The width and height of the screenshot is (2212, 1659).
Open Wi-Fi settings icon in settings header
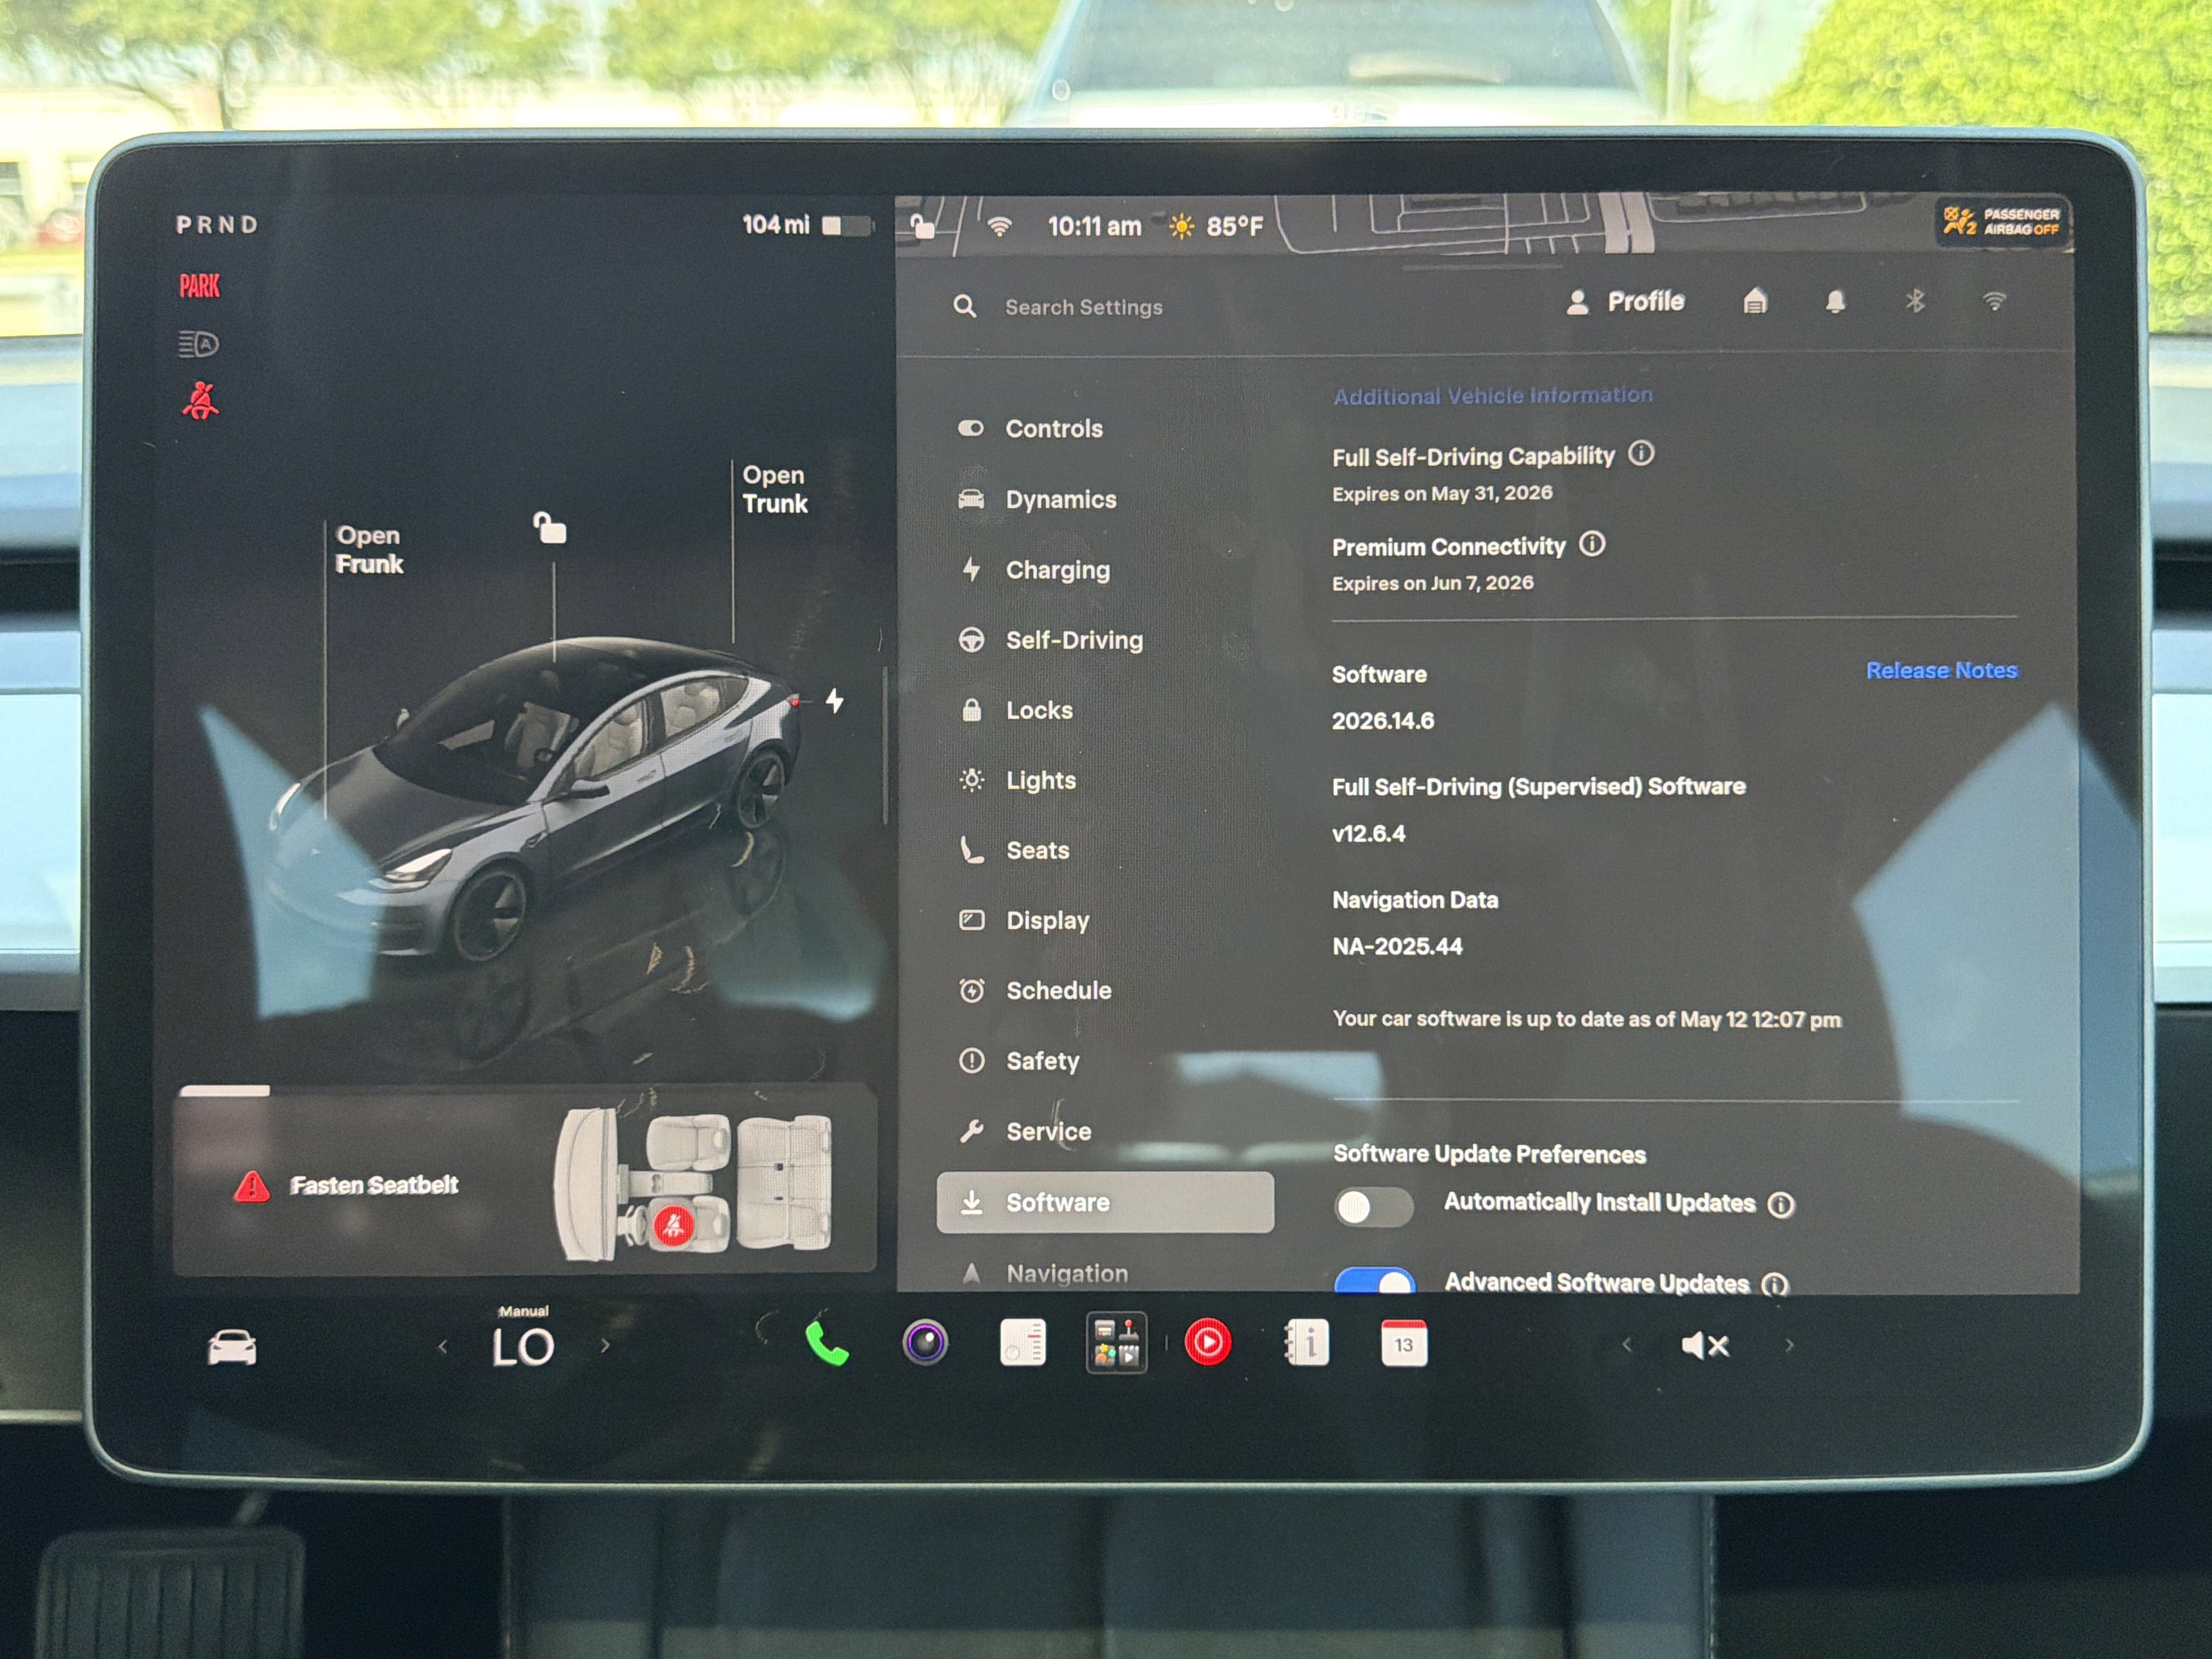tap(1994, 301)
